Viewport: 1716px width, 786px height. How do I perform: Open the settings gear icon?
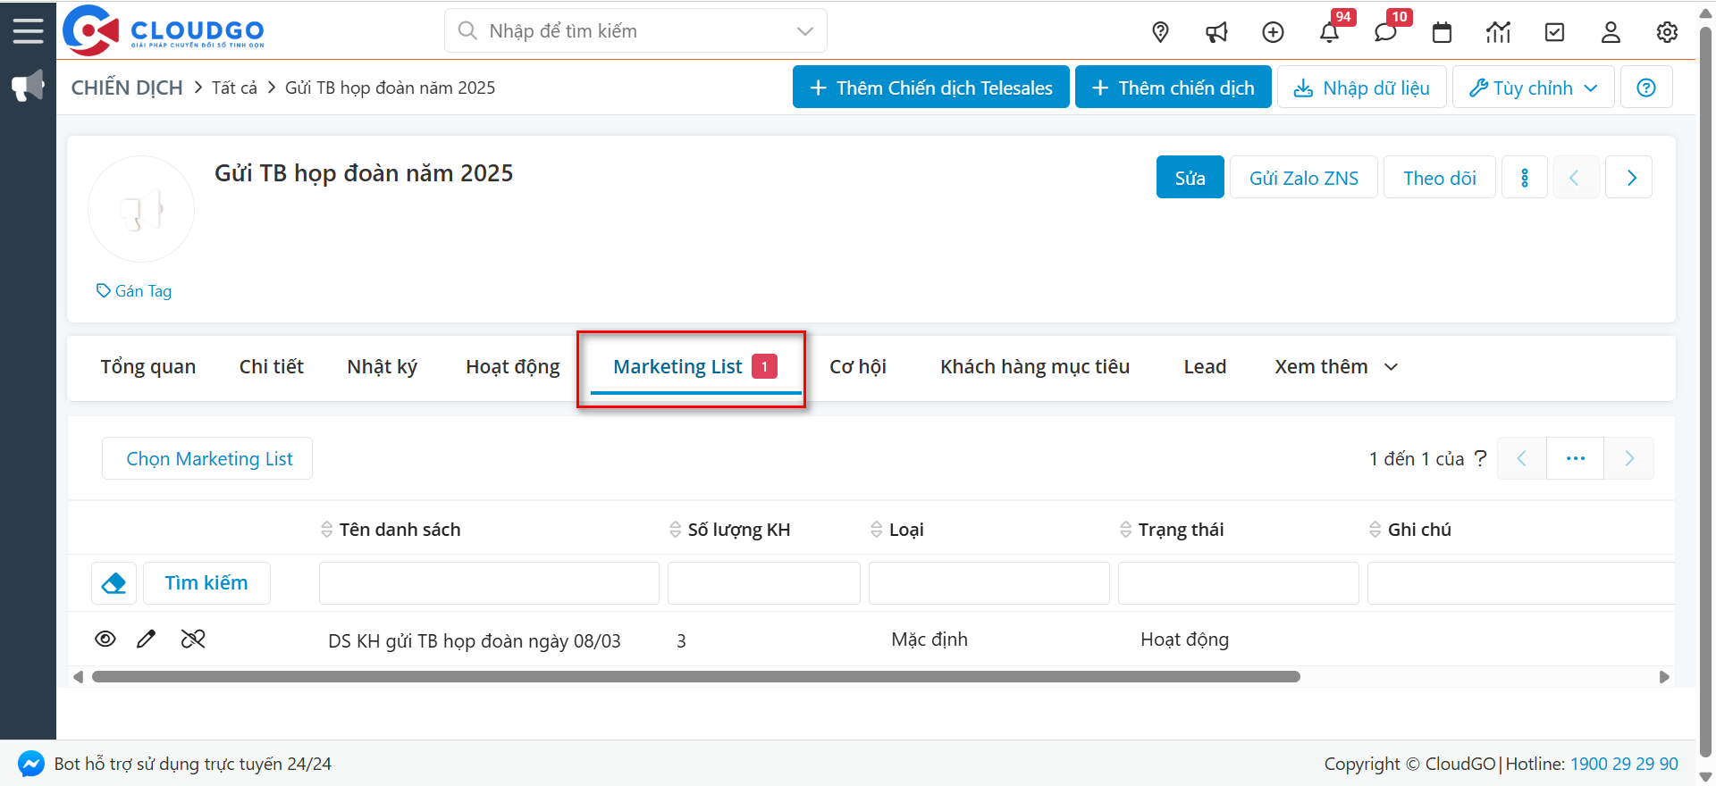[x=1666, y=33]
